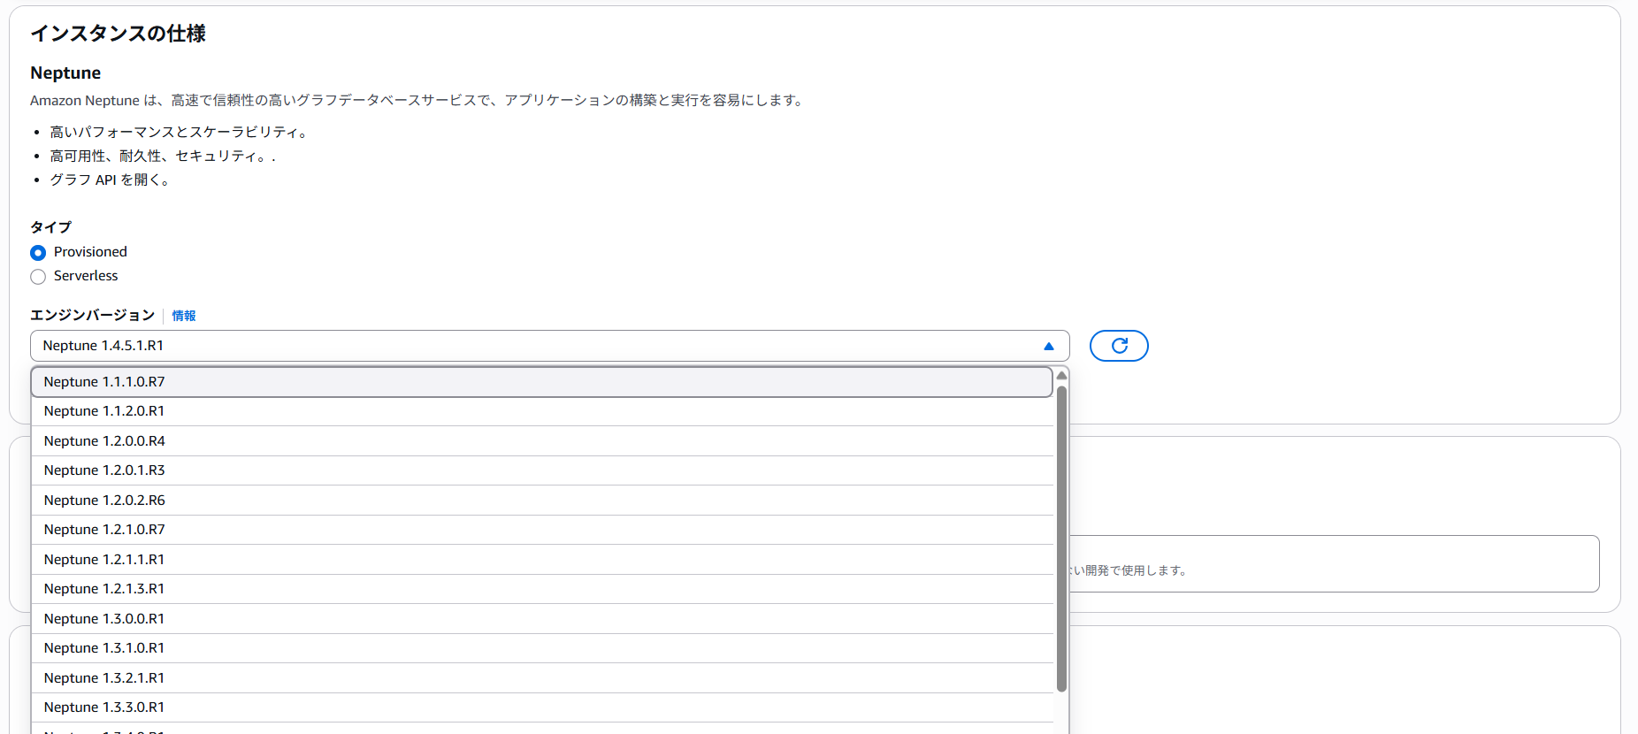The height and width of the screenshot is (734, 1638).
Task: Click the インスタンスの仕様 section title
Action: click(118, 34)
